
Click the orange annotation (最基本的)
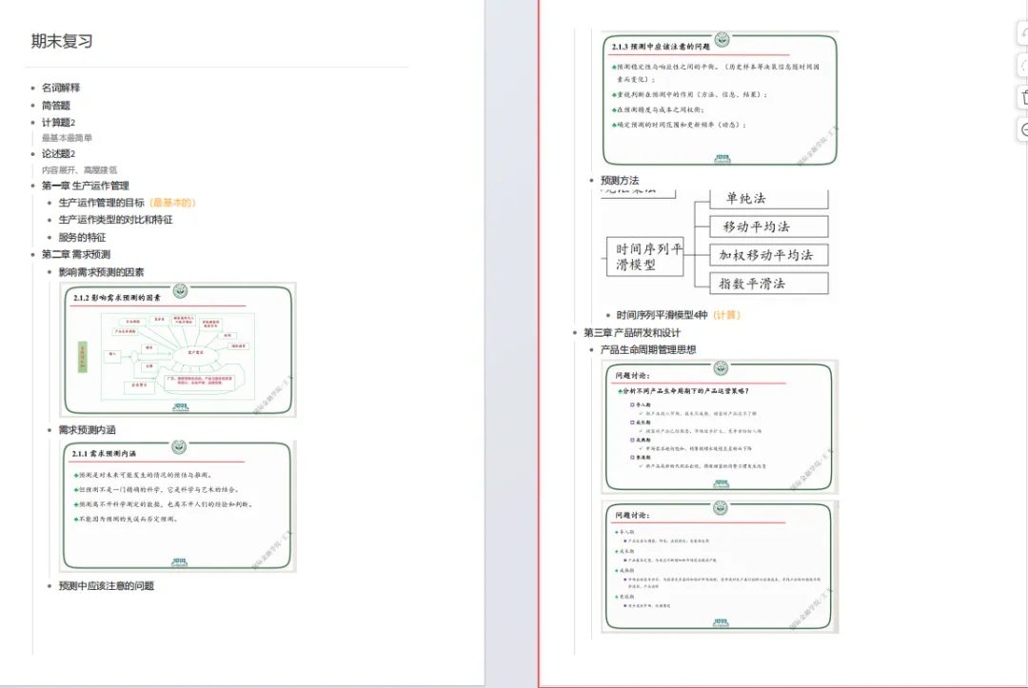point(172,203)
